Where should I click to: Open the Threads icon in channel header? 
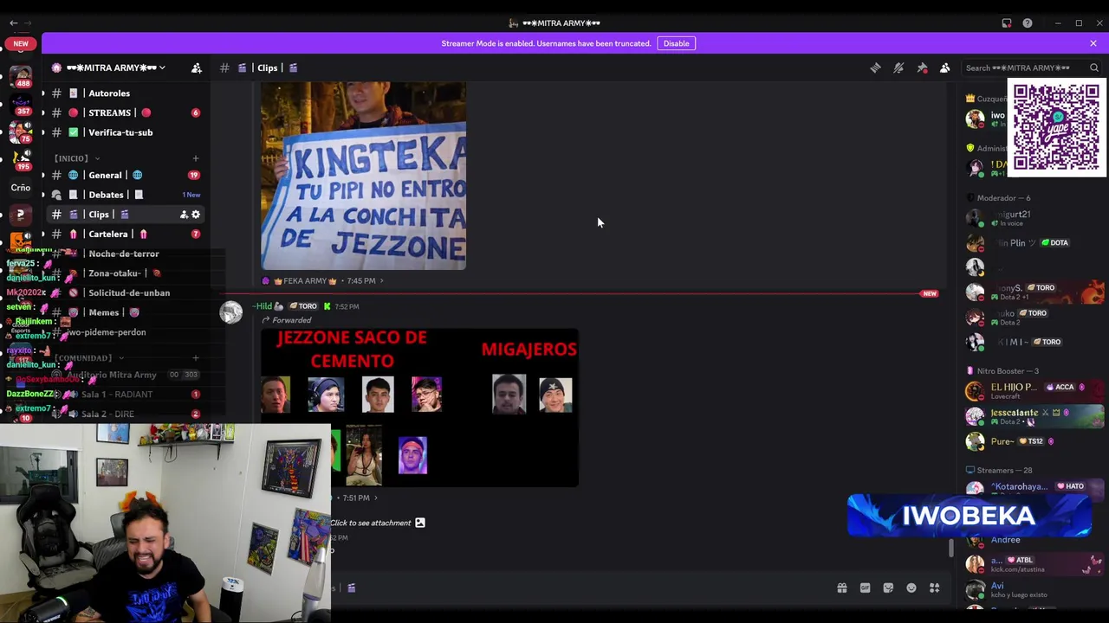click(875, 67)
